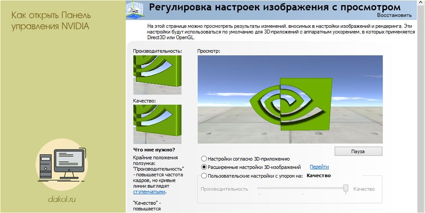Click the large 3D logo preview image
Viewport: 426px width, 213px height.
pos(290,99)
